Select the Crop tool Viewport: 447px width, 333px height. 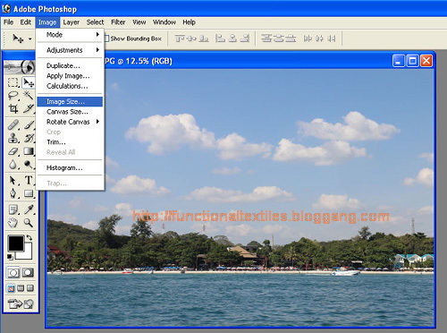(x=13, y=108)
